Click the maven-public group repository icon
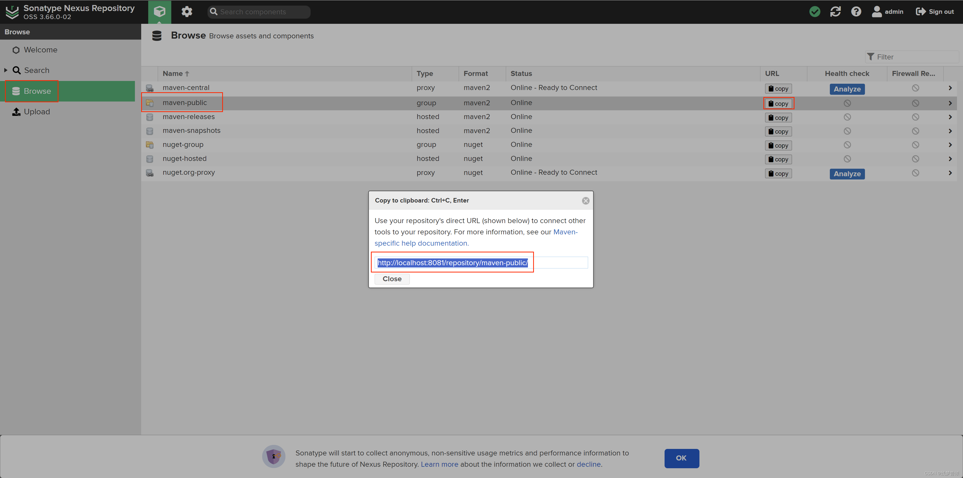 click(x=149, y=103)
